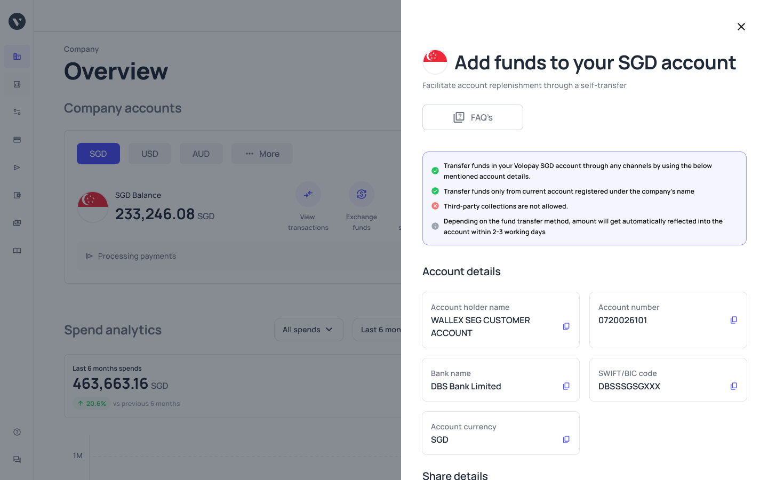The height and width of the screenshot is (480, 768).
Task: Open the Last 6 months dropdown
Action: pos(377,330)
